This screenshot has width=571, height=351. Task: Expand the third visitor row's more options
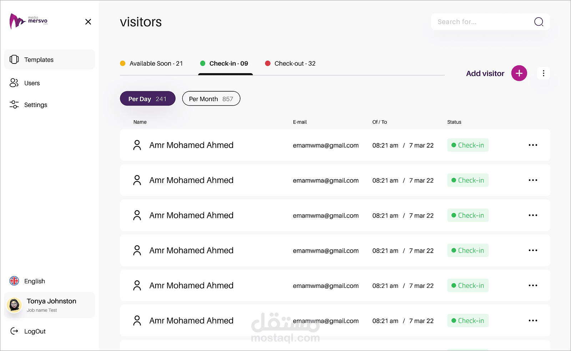pos(533,215)
